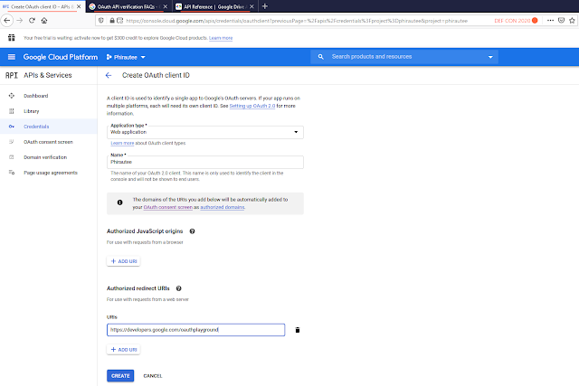Screen dimensions: 579x386
Task: Click the CANCEL button
Action: (x=153, y=376)
